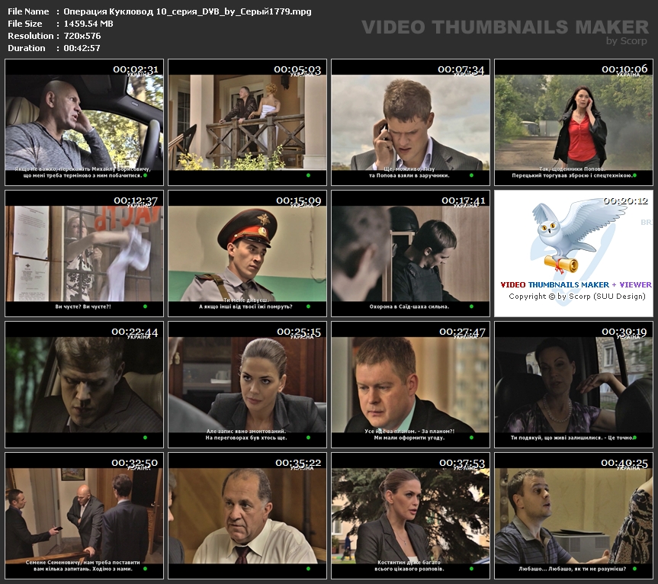
Task: Click the green dot in the 00:05:03 thumbnail
Action: point(308,175)
